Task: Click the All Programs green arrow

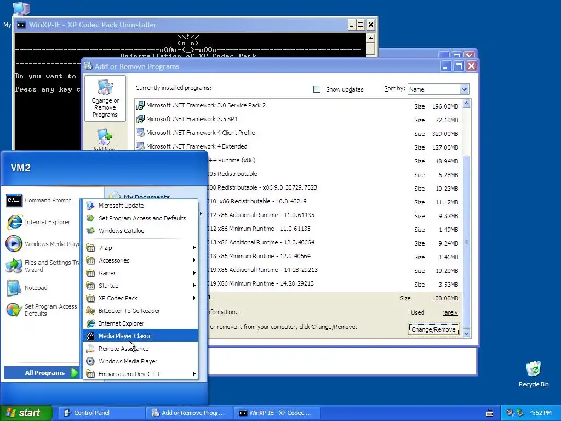Action: click(75, 373)
